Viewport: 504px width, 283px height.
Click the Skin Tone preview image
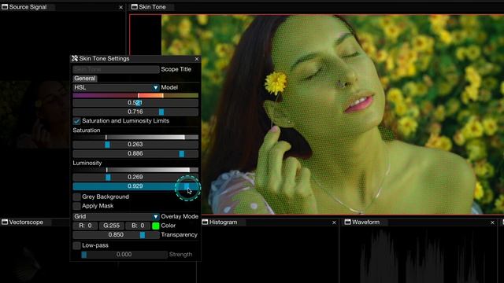coord(332,115)
